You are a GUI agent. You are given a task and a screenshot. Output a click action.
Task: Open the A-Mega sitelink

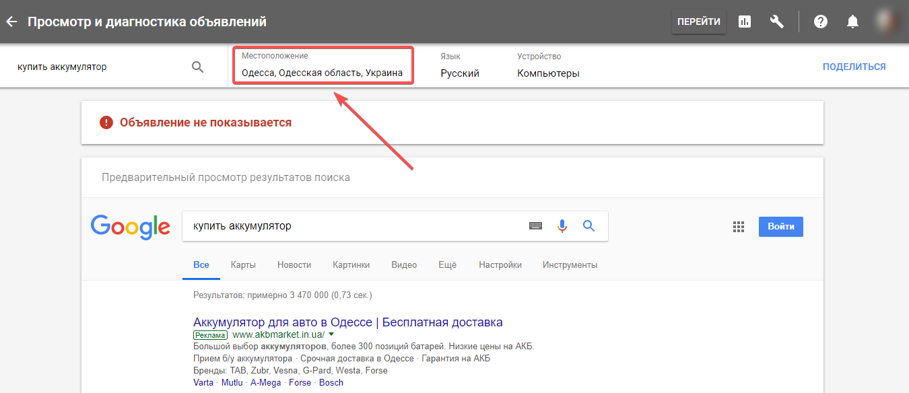[266, 382]
